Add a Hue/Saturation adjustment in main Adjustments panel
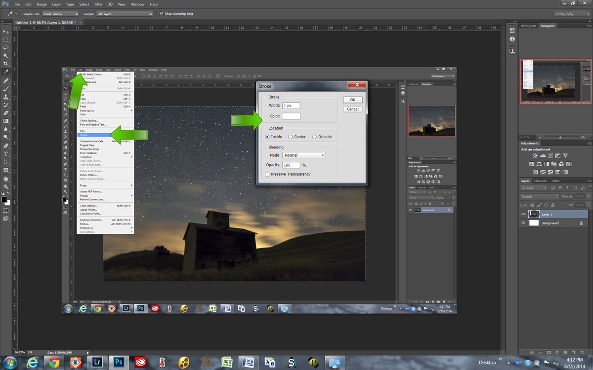593x370 pixels. tap(532, 164)
